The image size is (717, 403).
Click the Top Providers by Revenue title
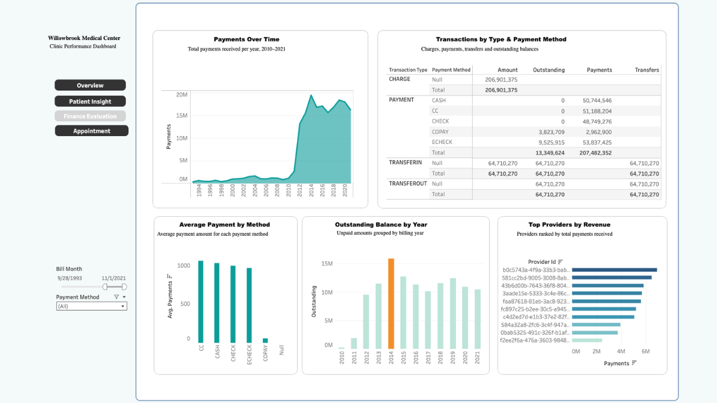pos(569,225)
